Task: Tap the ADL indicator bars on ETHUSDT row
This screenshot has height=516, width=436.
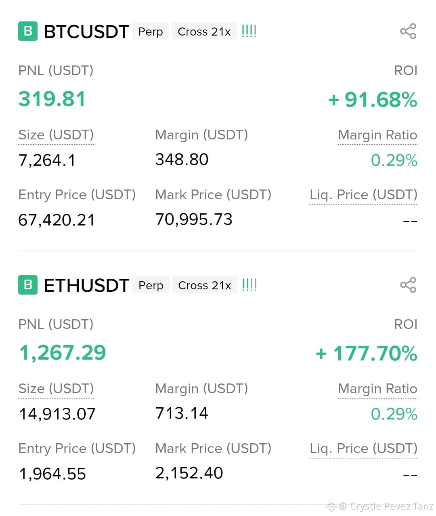Action: click(249, 285)
